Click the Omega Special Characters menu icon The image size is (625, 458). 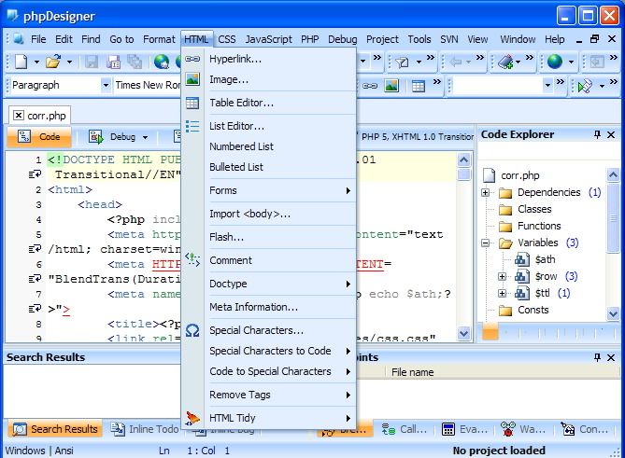(192, 330)
